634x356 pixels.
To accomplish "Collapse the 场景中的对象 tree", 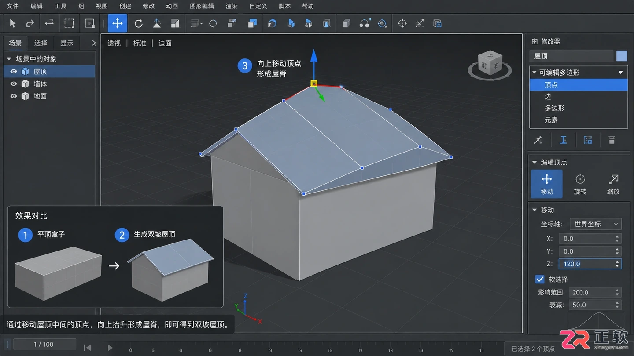I will tap(9, 59).
